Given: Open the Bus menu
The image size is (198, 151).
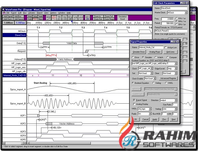Looking at the screenshot, I should 25,13.
